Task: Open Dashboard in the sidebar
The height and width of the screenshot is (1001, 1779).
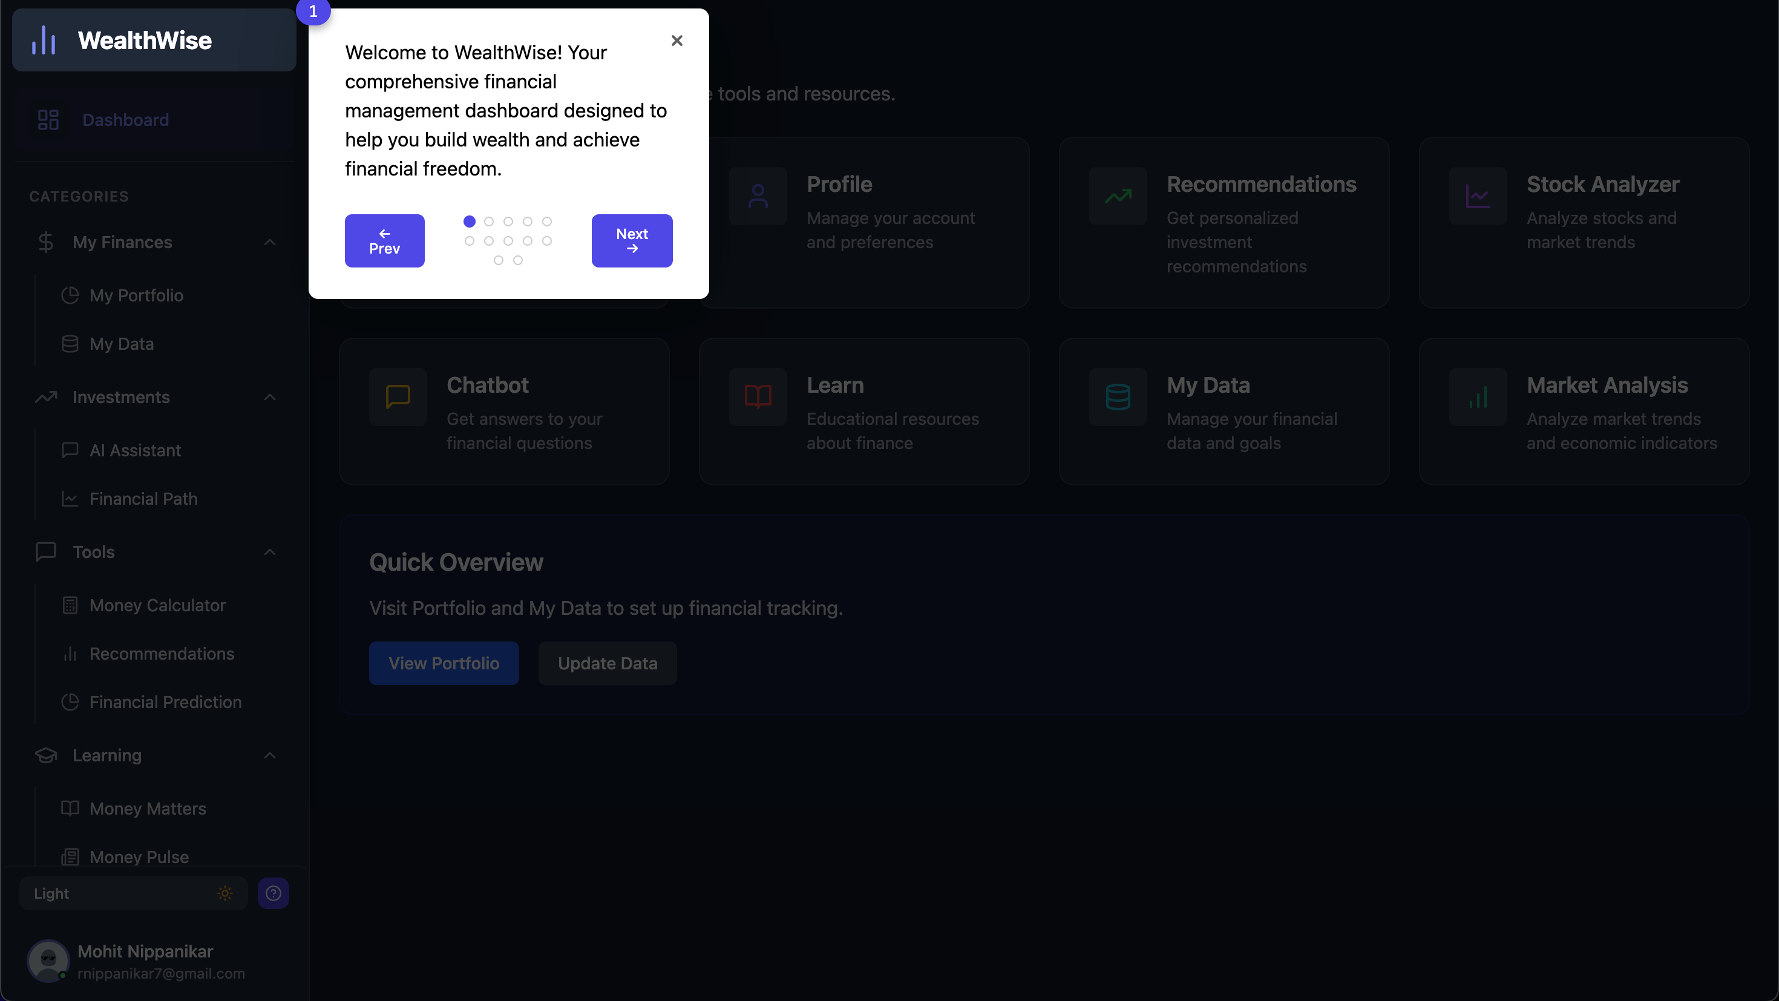Action: click(x=125, y=120)
